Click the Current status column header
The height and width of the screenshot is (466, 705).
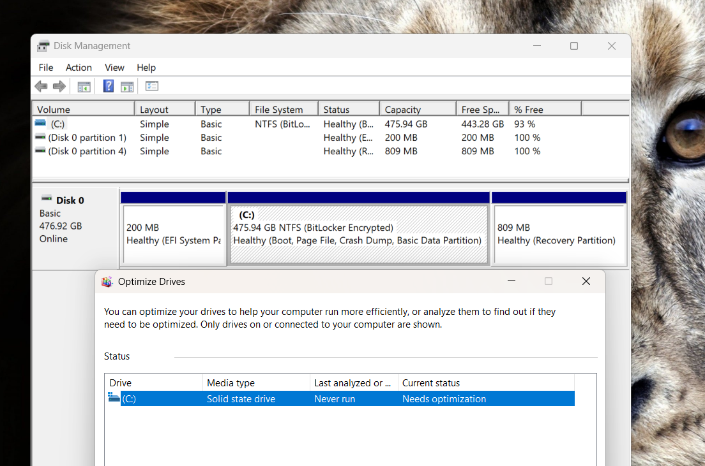tap(486, 383)
